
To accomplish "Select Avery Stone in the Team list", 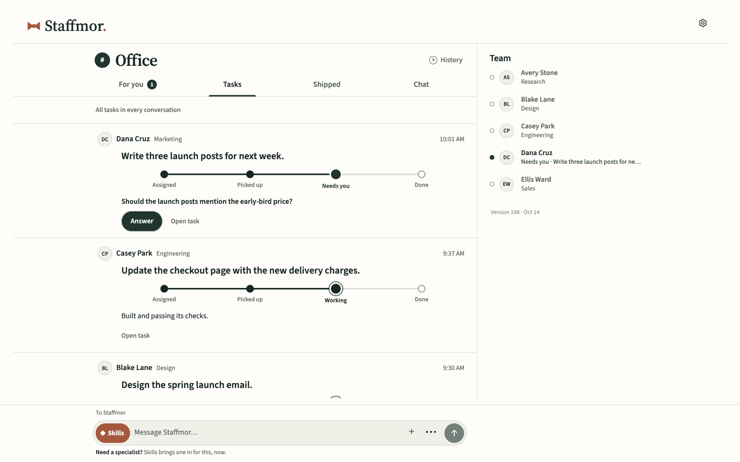I will 566,78.
